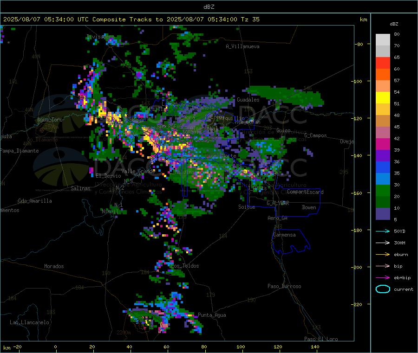Click the cyan 'current' ellipse legend icon
418x353 pixels.
click(383, 289)
